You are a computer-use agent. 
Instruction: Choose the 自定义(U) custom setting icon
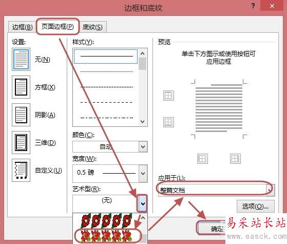[x=21, y=170]
